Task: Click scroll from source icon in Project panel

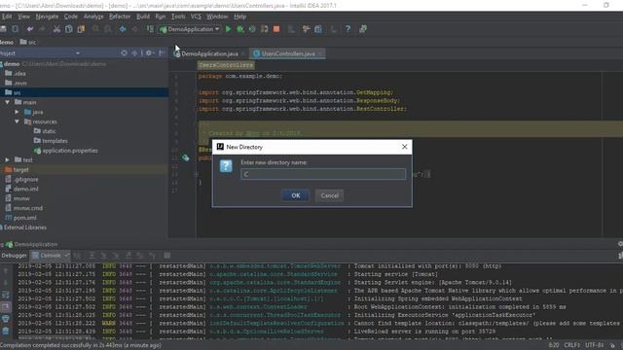Action: [x=124, y=52]
